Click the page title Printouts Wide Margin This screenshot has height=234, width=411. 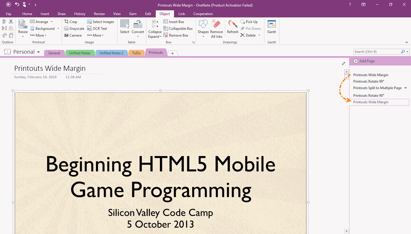tap(50, 68)
